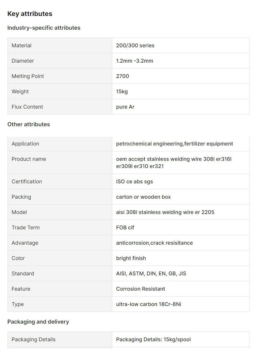
Task: Select the Material row label
Action: (x=22, y=45)
